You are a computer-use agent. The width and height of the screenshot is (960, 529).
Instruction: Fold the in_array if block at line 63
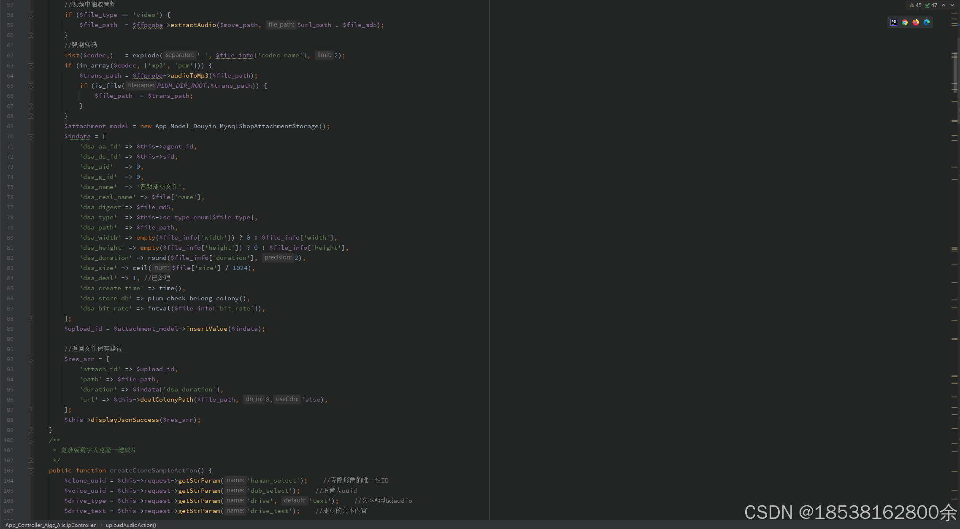pos(31,65)
